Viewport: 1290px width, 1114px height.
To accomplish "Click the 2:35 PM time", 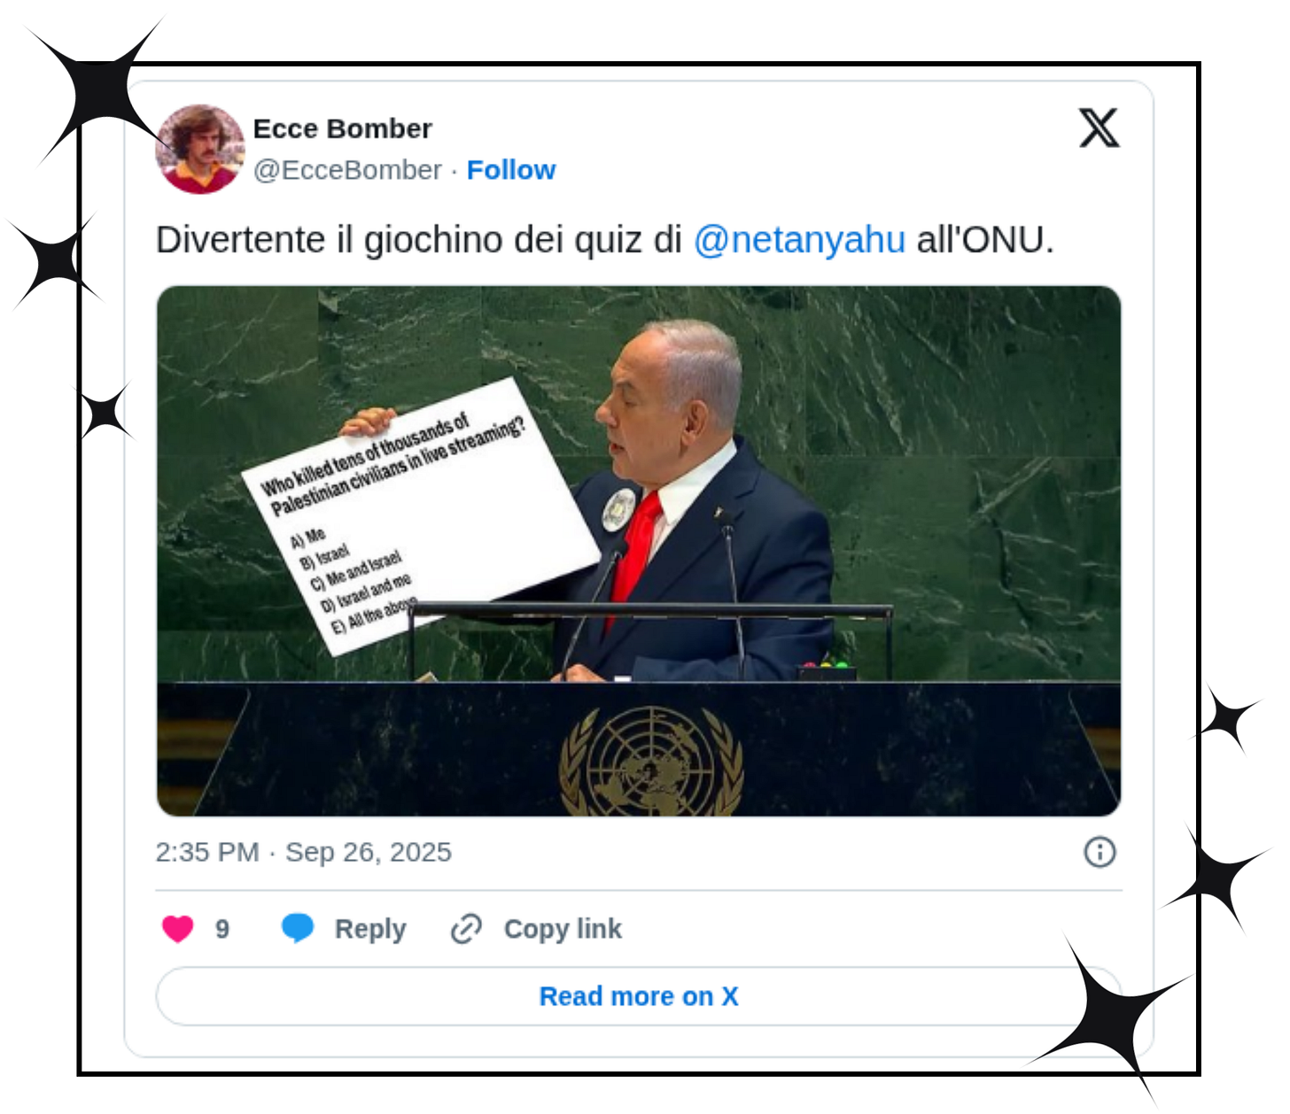I will click(x=207, y=852).
